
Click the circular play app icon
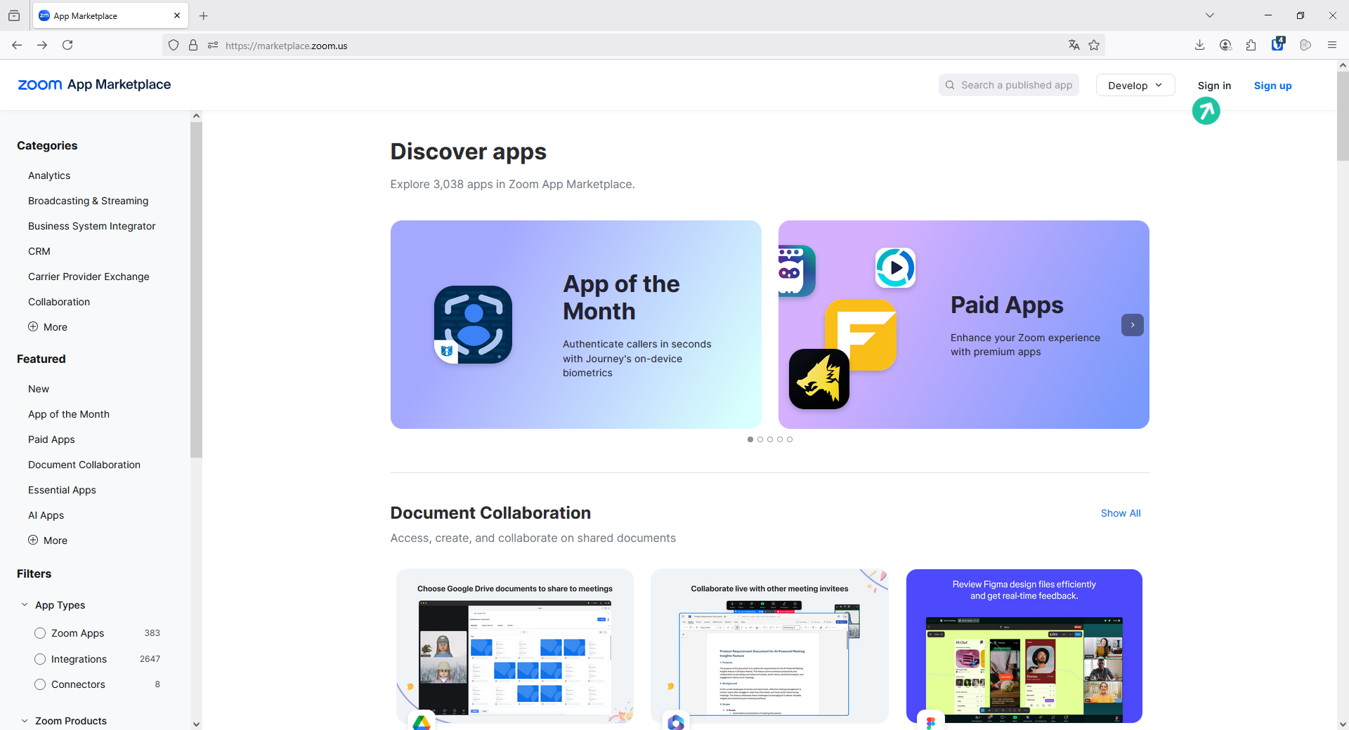[x=895, y=267]
